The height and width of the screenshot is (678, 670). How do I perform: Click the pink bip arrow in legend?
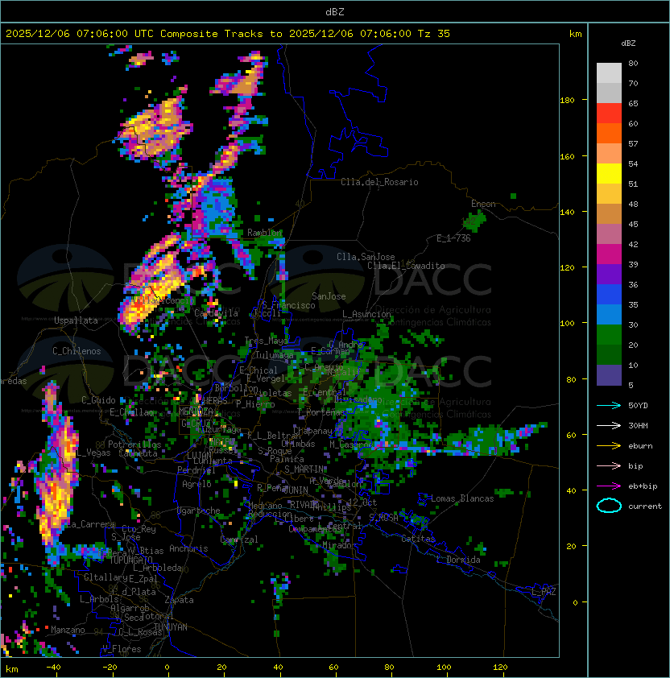click(x=609, y=466)
